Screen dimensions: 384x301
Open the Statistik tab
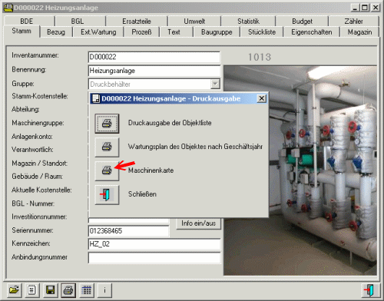(x=248, y=21)
